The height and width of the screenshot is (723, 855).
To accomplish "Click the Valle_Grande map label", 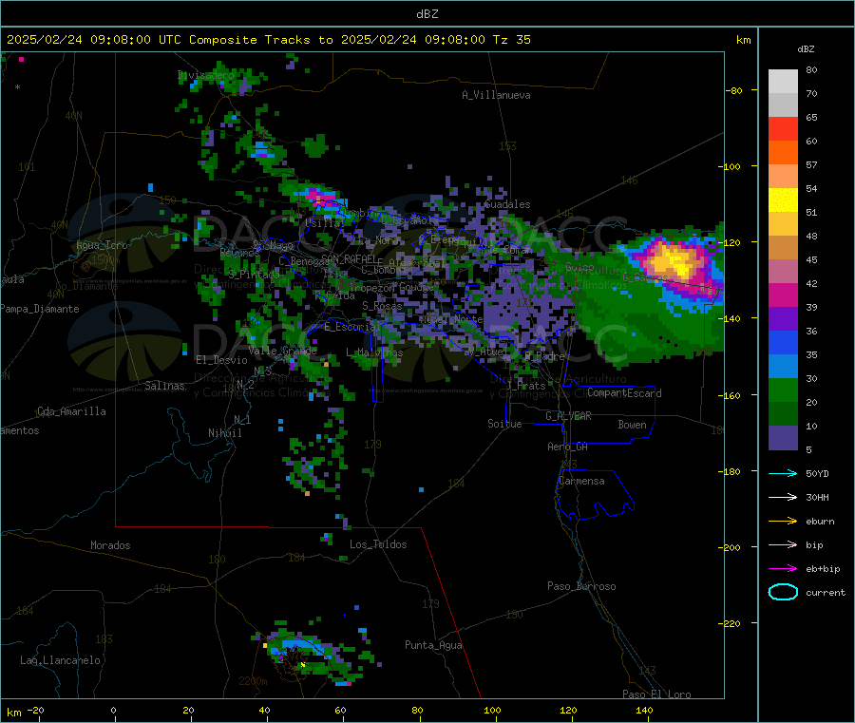I will point(282,351).
